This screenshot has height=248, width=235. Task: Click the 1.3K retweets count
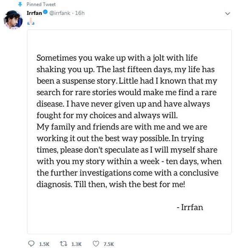[76, 244]
